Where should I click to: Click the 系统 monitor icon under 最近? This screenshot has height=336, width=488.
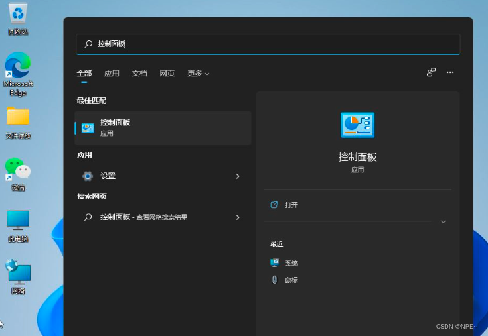tap(274, 262)
